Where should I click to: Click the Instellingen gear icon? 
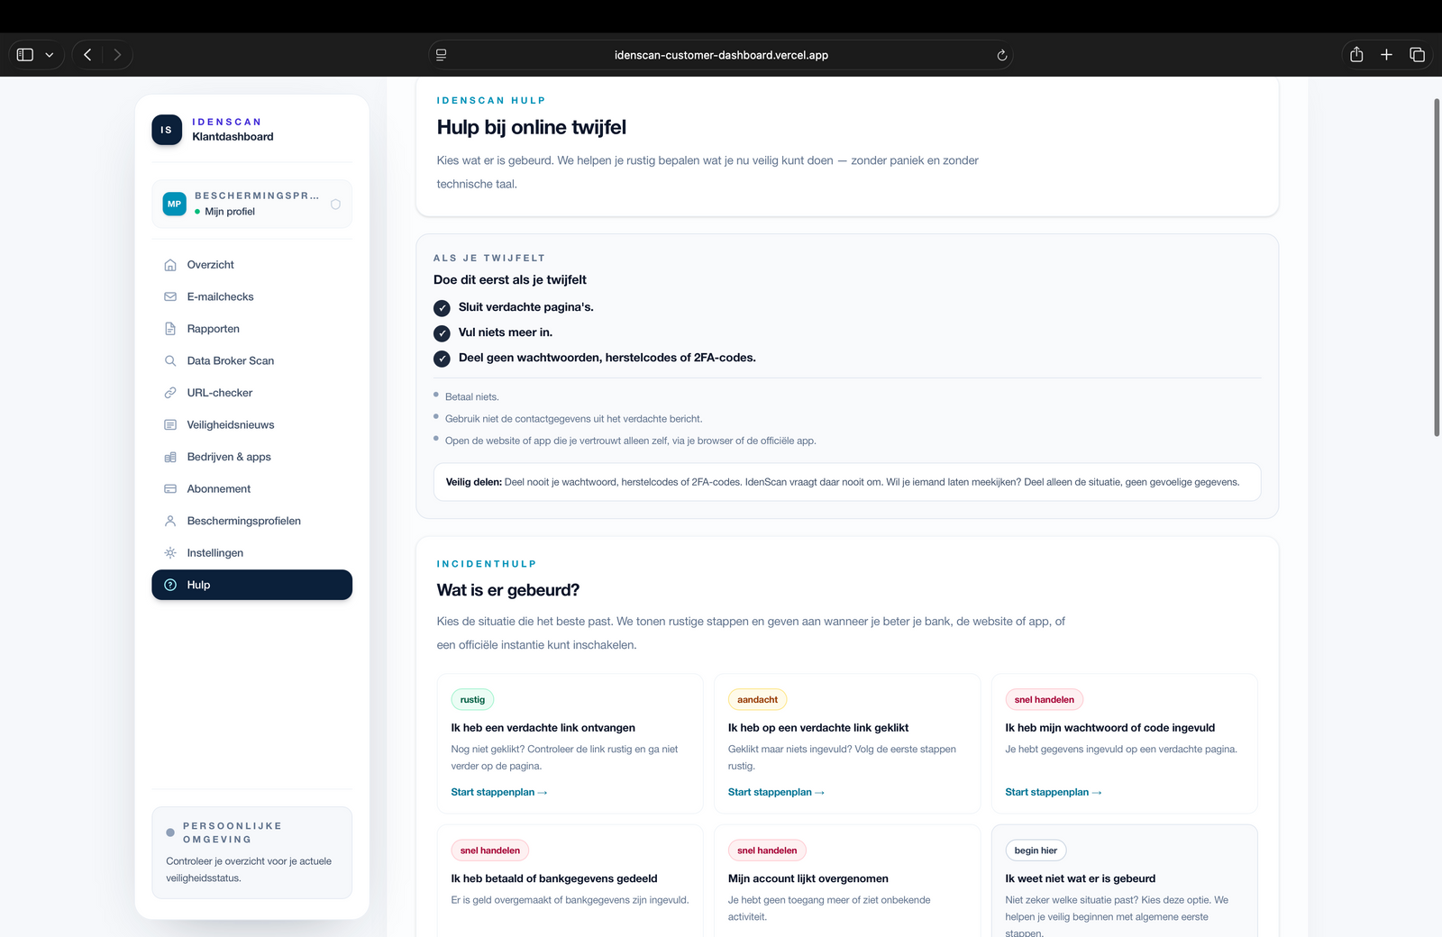[x=170, y=552]
